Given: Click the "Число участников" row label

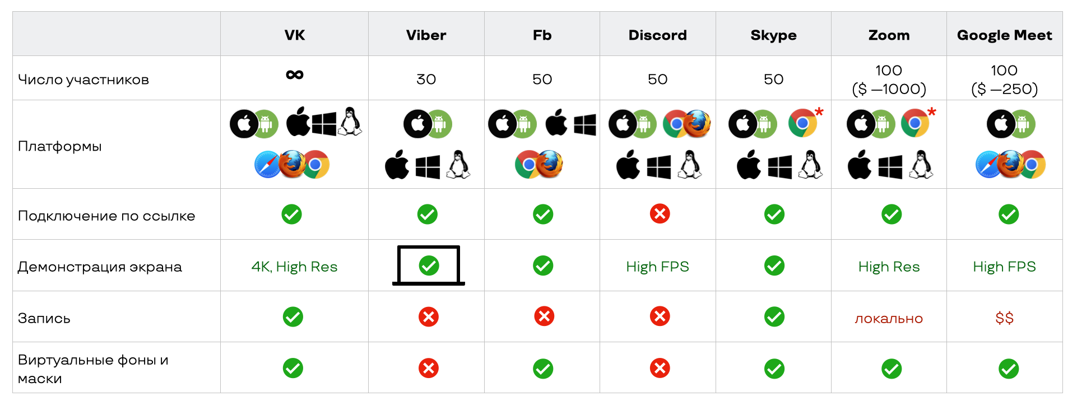Looking at the screenshot, I should [x=83, y=80].
